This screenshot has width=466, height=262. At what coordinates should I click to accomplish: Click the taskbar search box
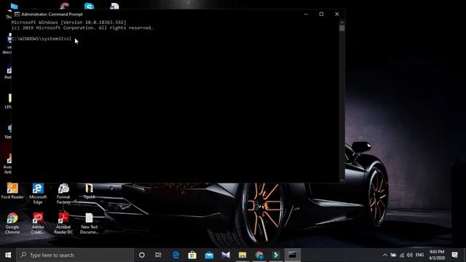(x=75, y=255)
